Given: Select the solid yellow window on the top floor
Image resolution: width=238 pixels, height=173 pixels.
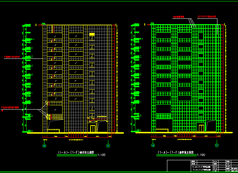Looking at the screenshot, I should pos(92,34).
